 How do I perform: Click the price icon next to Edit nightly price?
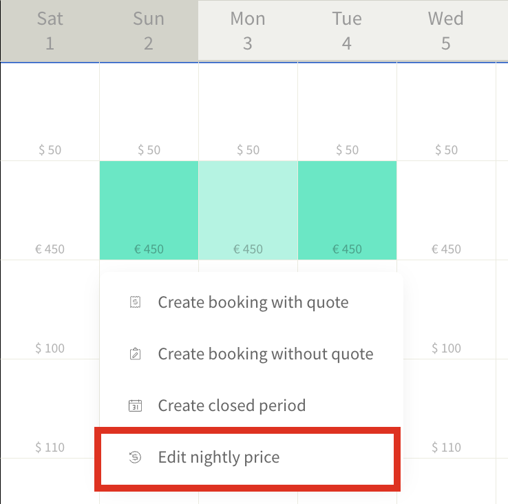(136, 457)
